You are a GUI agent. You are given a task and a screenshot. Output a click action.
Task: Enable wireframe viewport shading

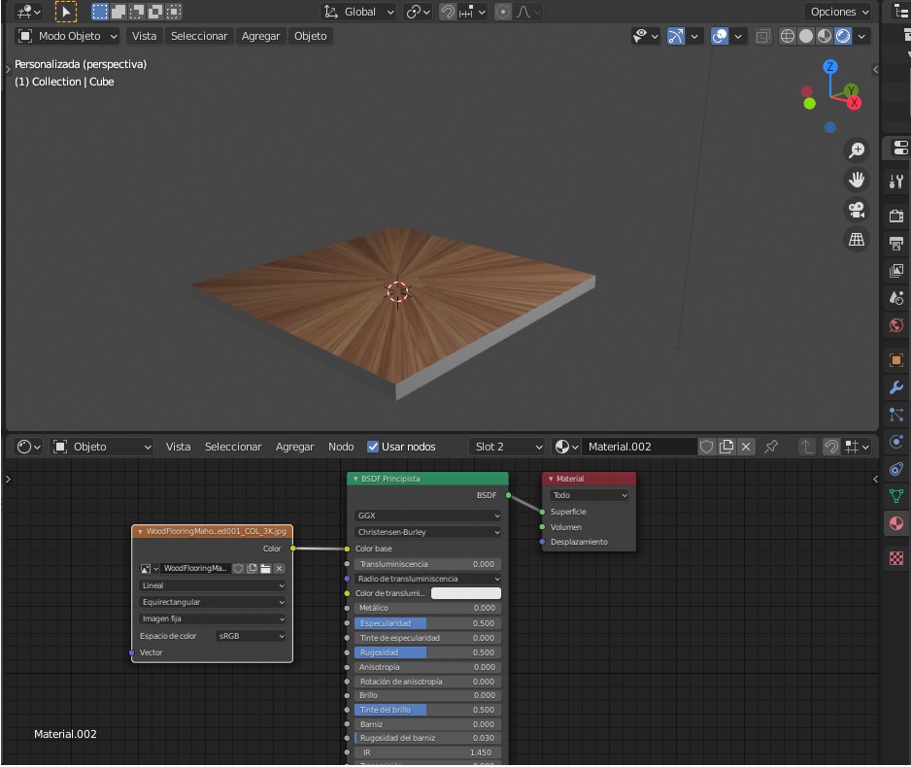pos(788,36)
